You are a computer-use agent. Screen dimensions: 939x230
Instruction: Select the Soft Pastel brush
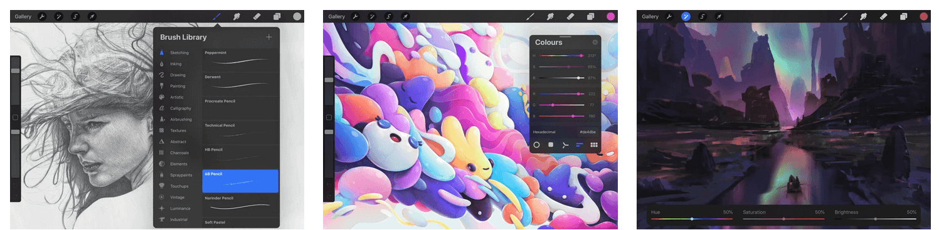click(241, 222)
